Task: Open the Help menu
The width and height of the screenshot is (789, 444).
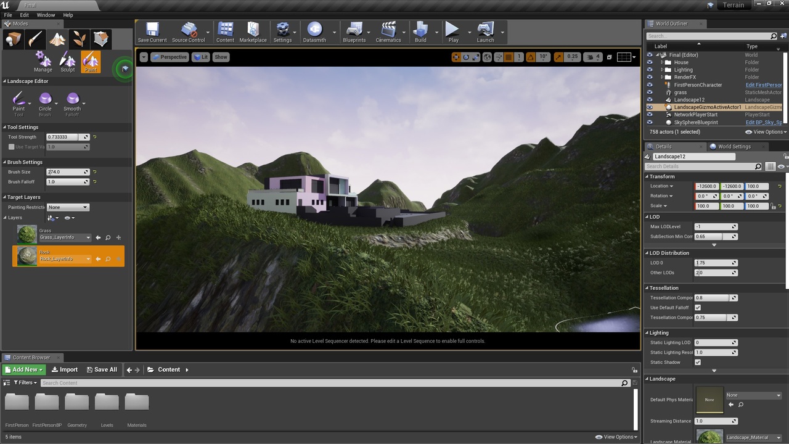Action: (x=68, y=15)
